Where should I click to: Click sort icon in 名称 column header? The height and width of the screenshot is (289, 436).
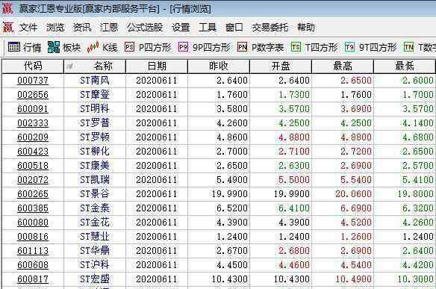pyautogui.click(x=69, y=66)
